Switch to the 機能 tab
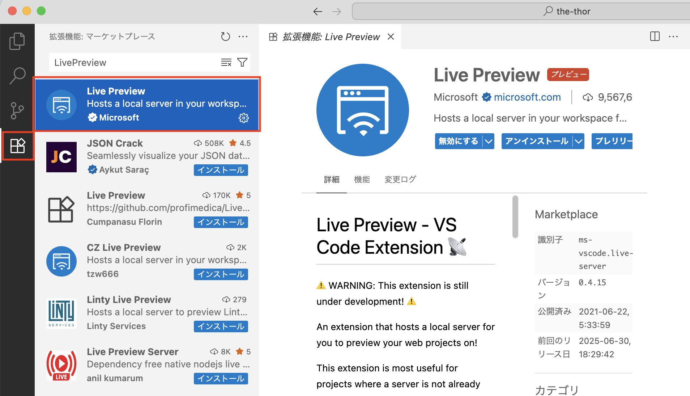Image resolution: width=690 pixels, height=396 pixels. tap(362, 180)
